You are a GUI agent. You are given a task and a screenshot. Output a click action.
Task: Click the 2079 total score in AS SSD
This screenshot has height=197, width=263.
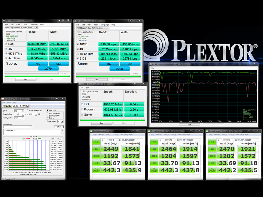coord(48,69)
